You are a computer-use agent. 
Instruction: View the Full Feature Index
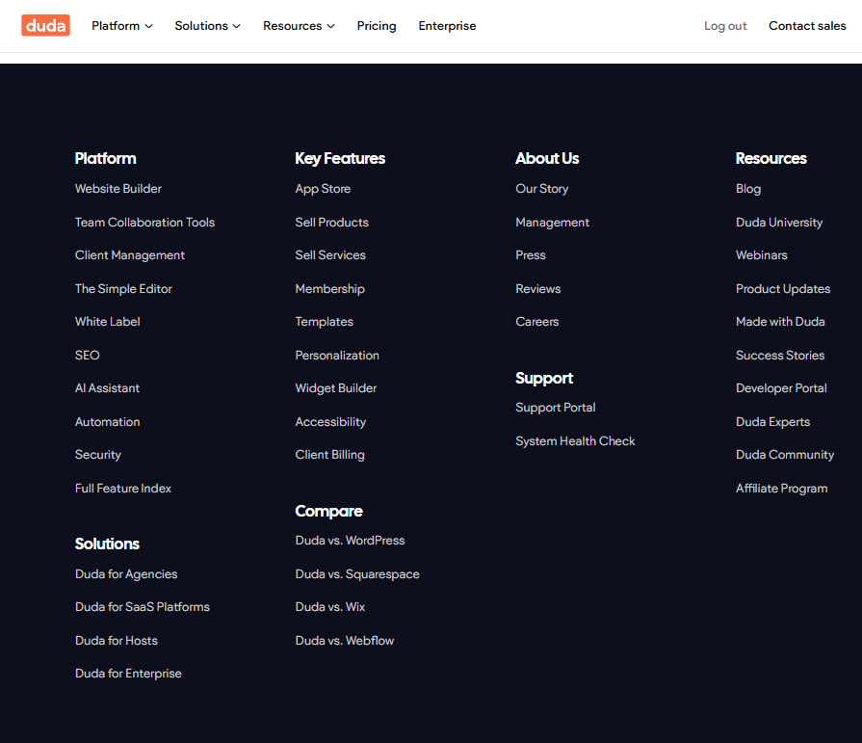[122, 489]
